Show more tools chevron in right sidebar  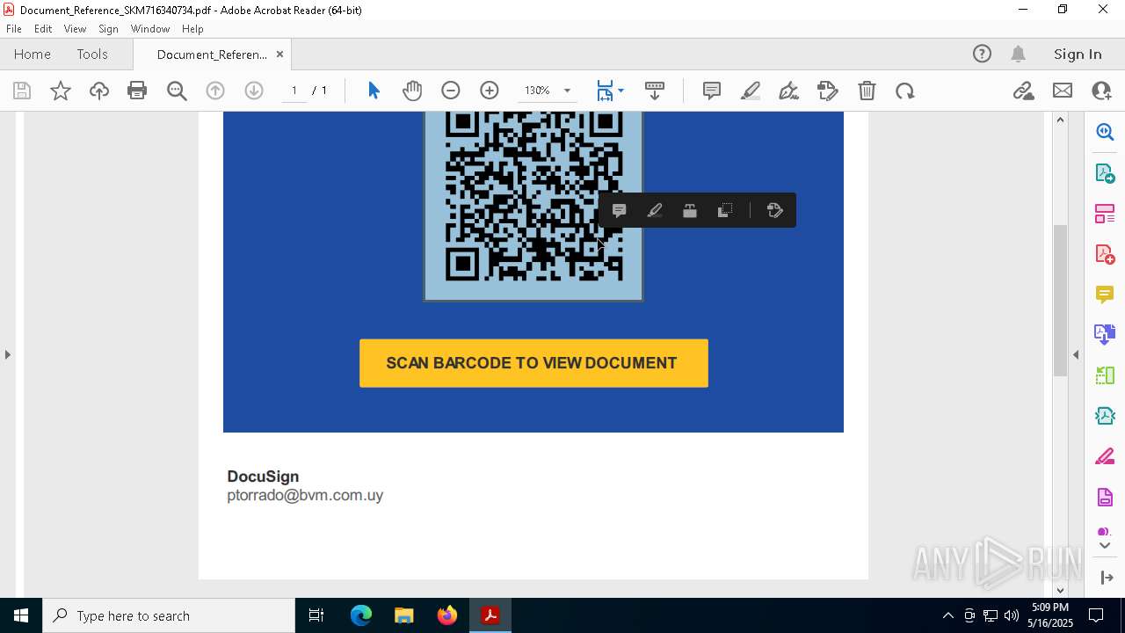pos(1105,545)
